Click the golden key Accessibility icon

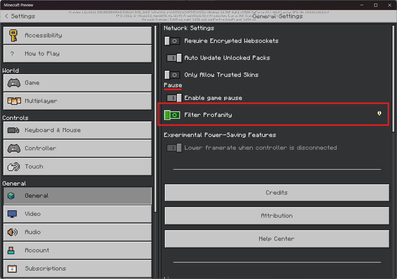pos(13,35)
